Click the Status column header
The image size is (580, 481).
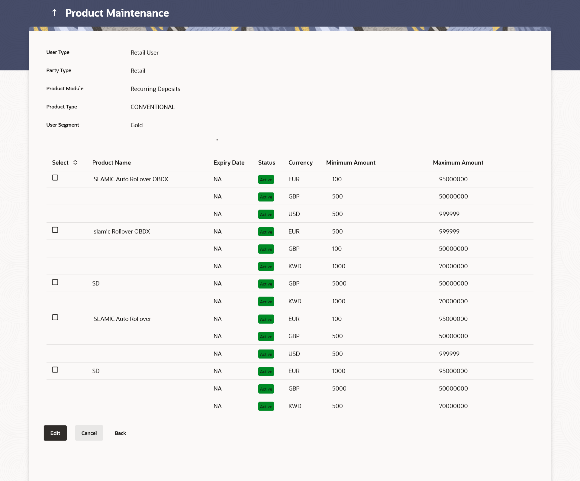coord(266,162)
